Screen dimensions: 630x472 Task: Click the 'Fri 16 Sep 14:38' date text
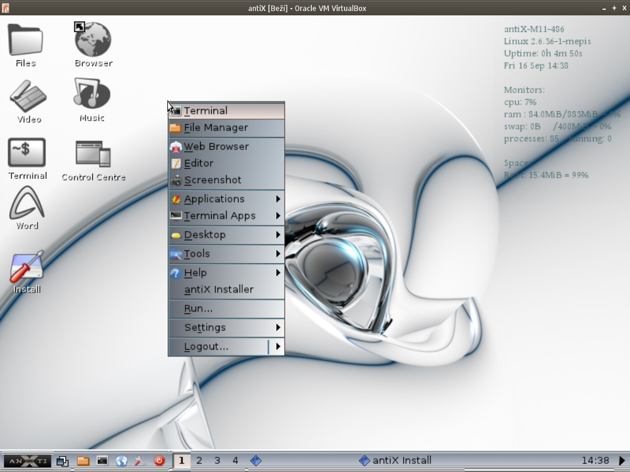pos(536,65)
